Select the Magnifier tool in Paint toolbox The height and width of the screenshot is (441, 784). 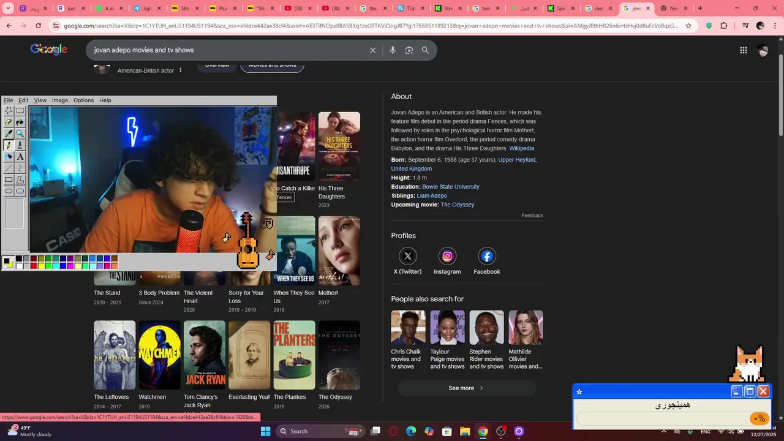(20, 134)
